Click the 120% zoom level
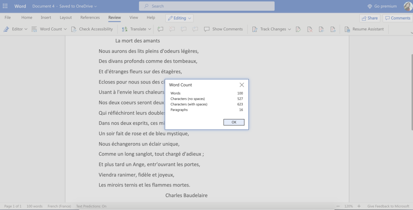The height and width of the screenshot is (210, 413). pos(348,206)
